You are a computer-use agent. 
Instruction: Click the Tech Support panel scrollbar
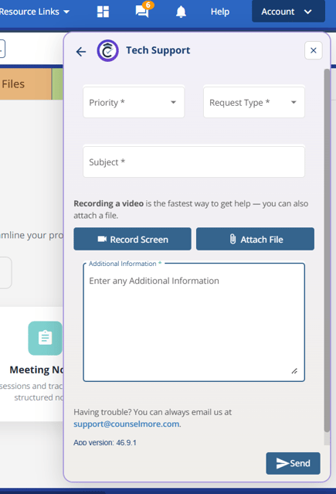(x=327, y=250)
